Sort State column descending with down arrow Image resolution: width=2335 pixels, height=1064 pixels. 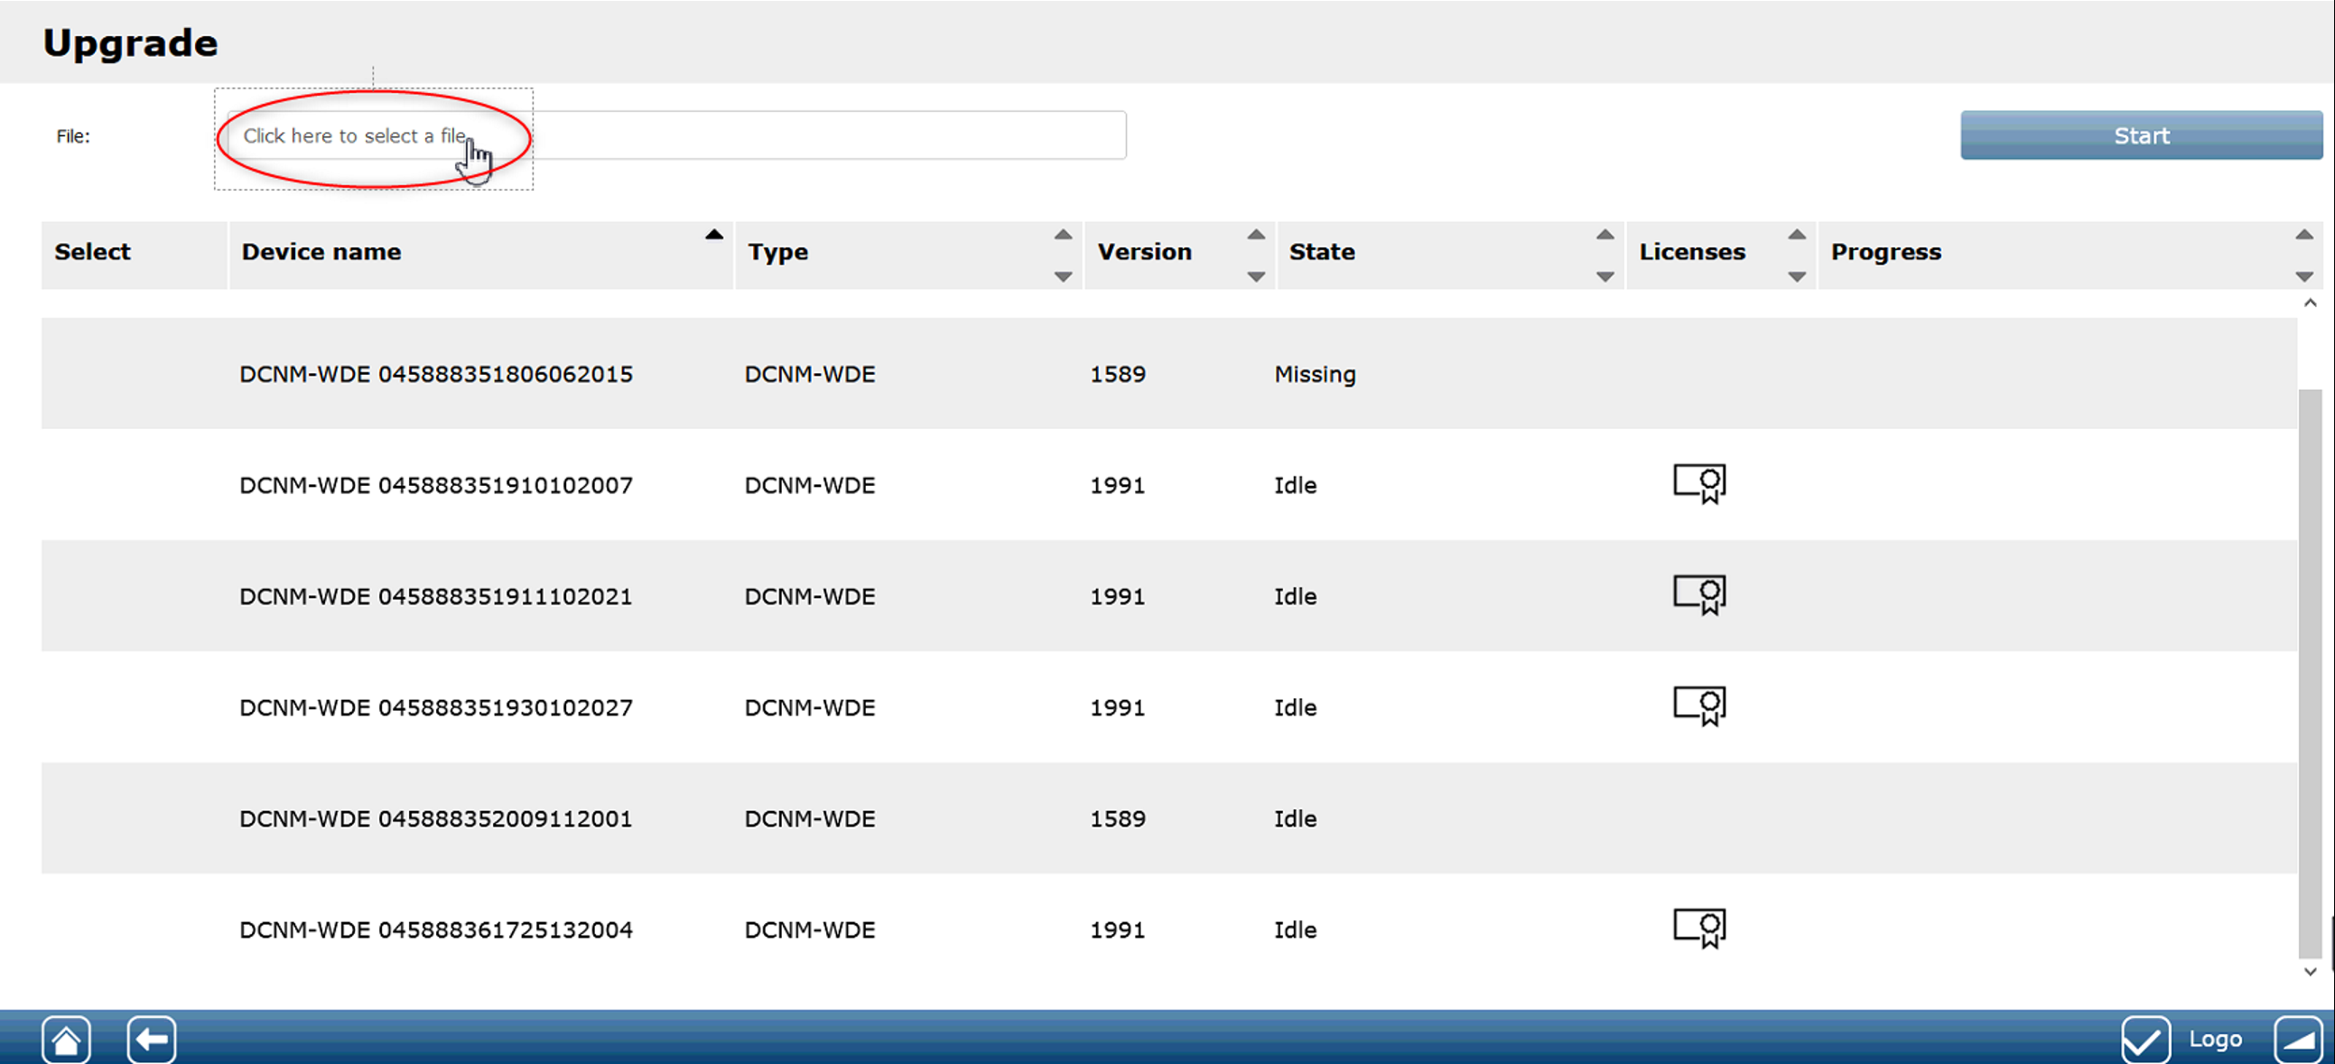tap(1605, 276)
